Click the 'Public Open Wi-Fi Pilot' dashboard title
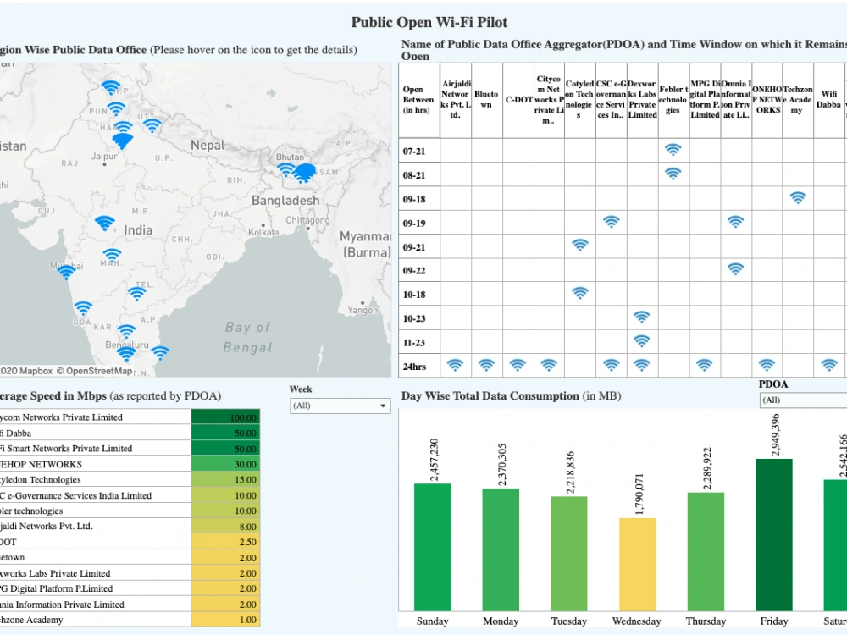Image resolution: width=847 pixels, height=635 pixels. pyautogui.click(x=429, y=22)
